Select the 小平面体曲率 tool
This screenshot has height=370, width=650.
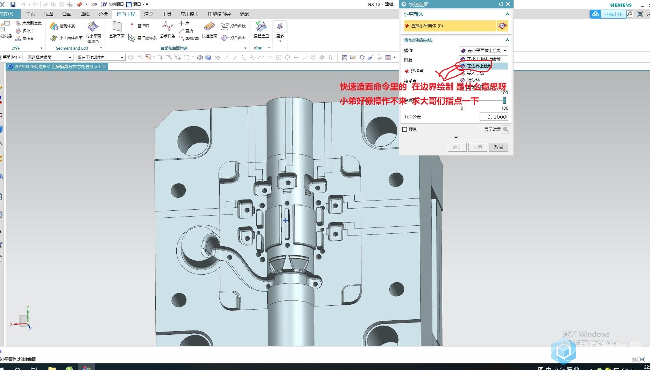click(x=66, y=38)
